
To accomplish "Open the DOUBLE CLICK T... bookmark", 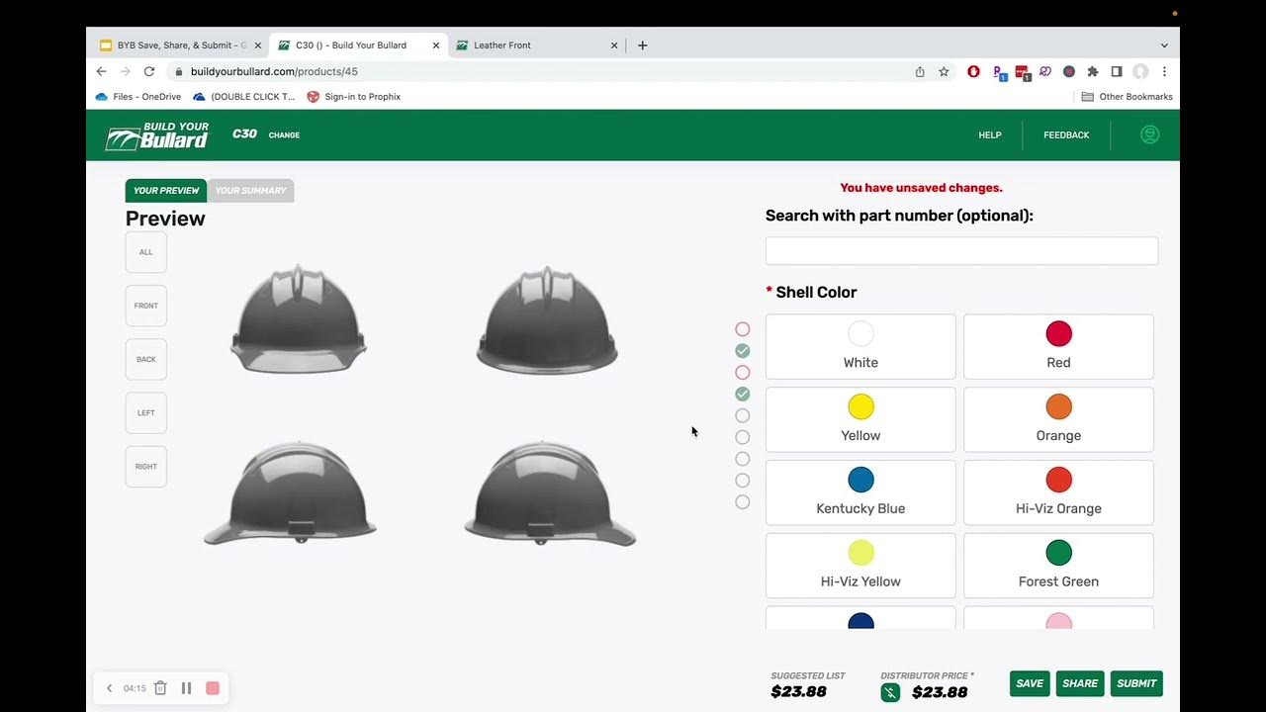I will click(243, 97).
